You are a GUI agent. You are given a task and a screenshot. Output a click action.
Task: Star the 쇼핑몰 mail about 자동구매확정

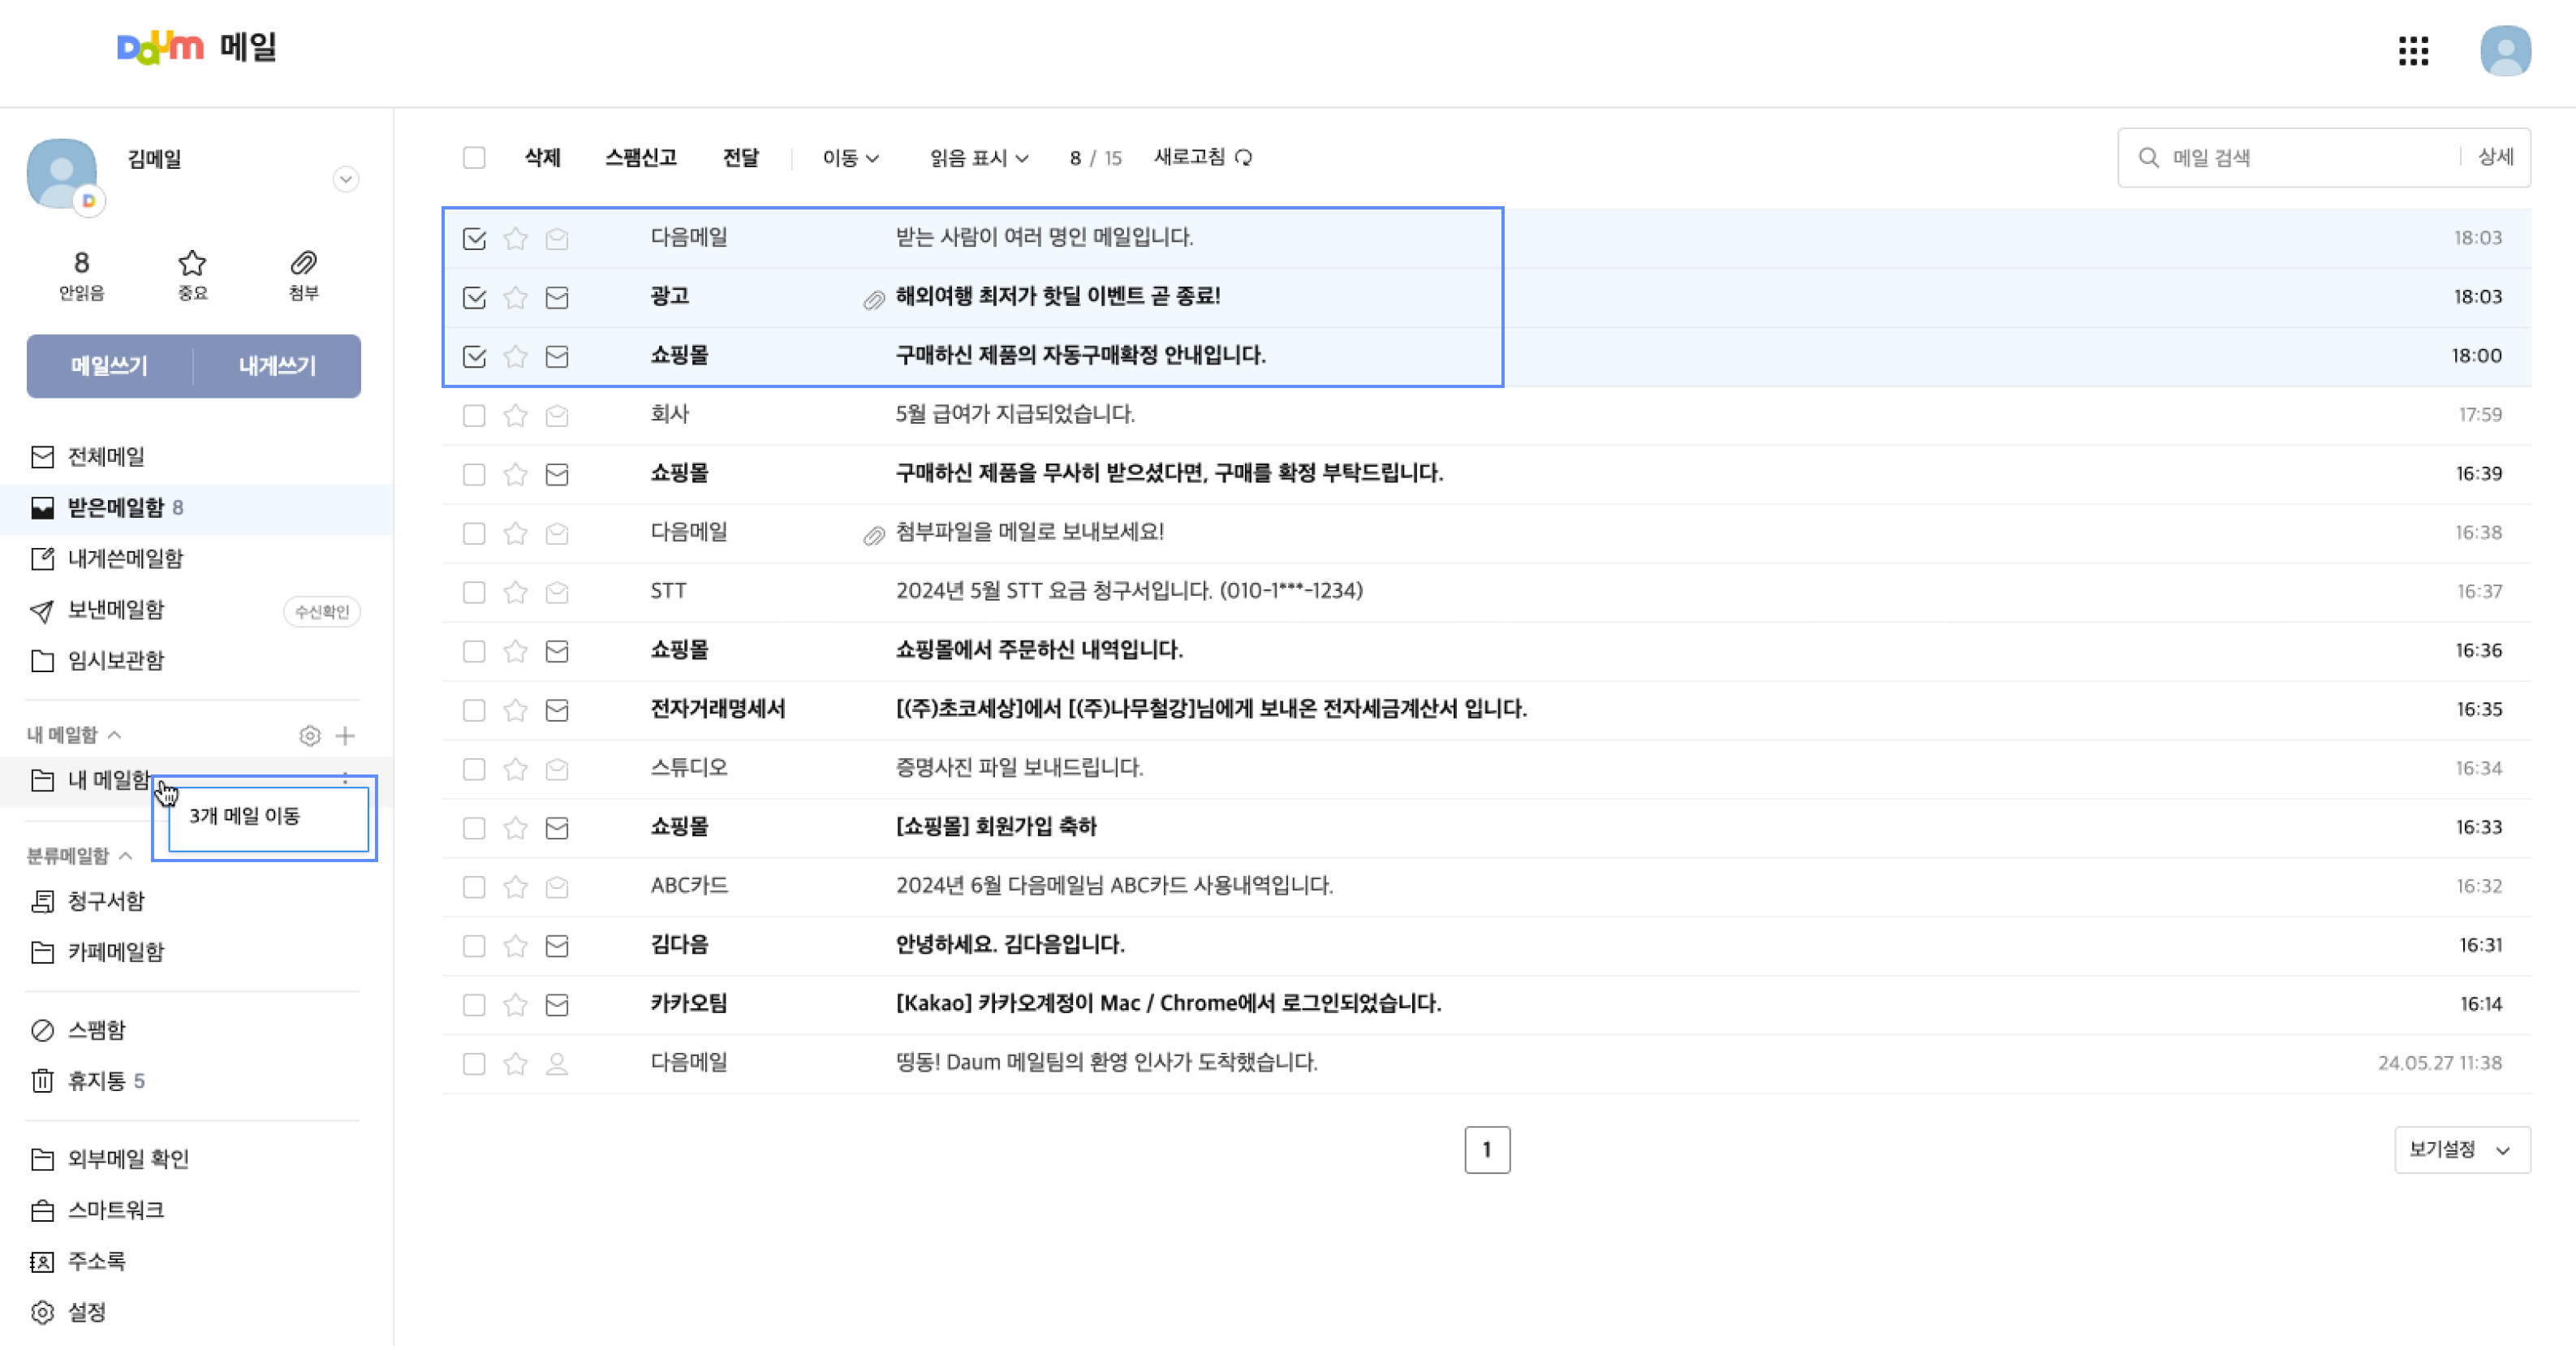tap(515, 355)
